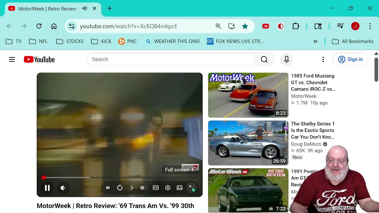The height and width of the screenshot is (213, 379).
Task: Click the "1.7M 10y ago" view count
Action: point(309,103)
